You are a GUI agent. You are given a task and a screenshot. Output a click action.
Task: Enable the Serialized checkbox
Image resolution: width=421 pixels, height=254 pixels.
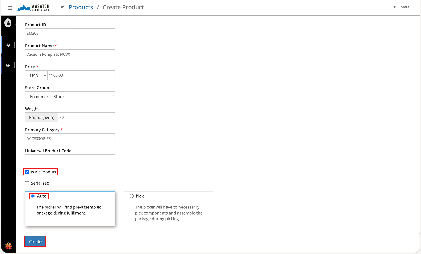pos(27,183)
